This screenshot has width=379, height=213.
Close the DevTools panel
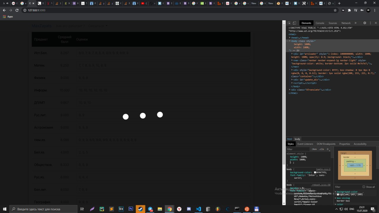pyautogui.click(x=376, y=23)
